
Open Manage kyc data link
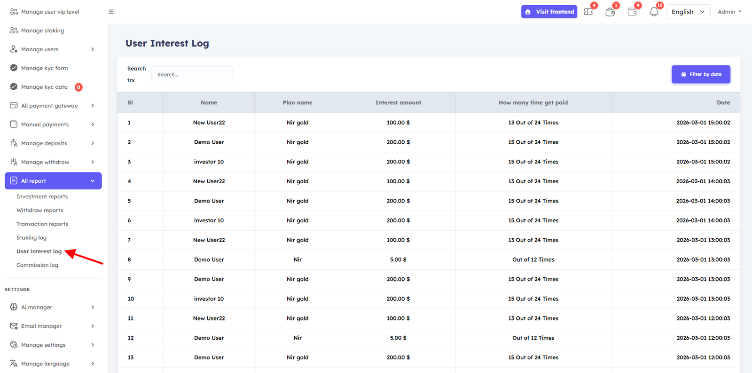click(44, 87)
